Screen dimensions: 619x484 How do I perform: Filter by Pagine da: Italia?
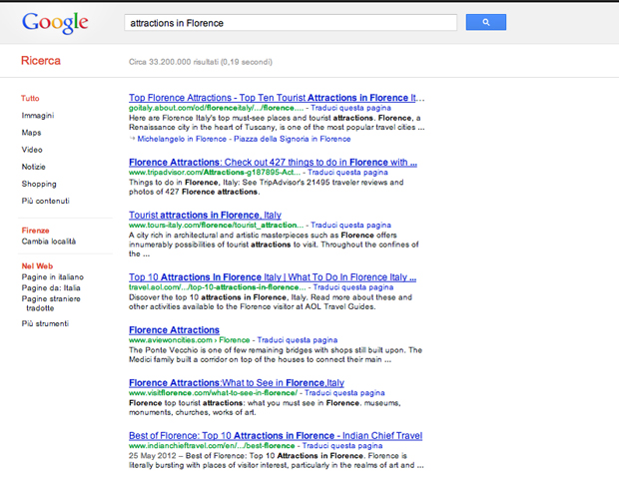(x=51, y=287)
